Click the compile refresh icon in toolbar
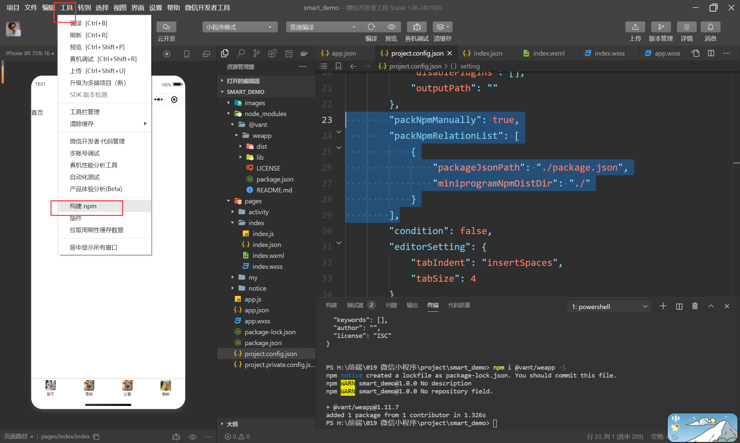Image resolution: width=740 pixels, height=443 pixels. 371,27
